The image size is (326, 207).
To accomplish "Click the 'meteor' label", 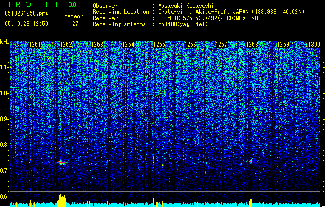I will pos(74,16).
